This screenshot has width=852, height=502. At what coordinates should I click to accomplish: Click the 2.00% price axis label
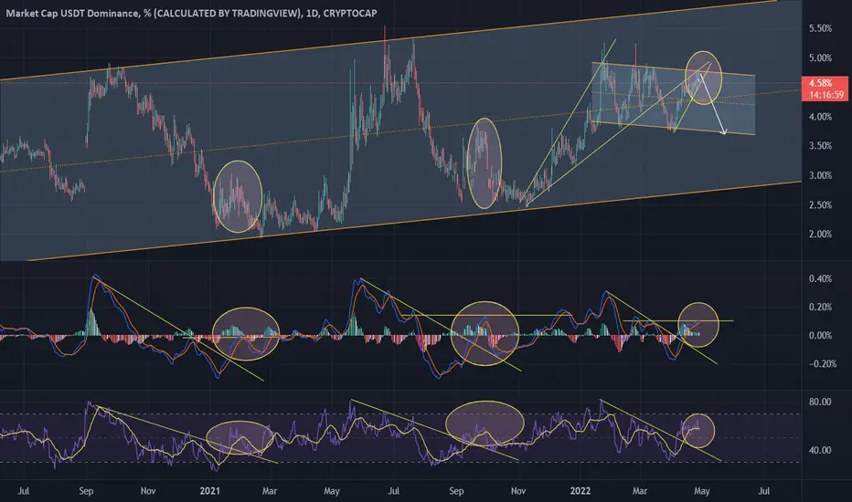point(821,234)
